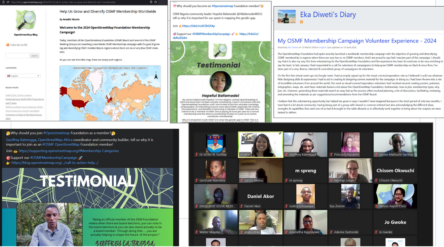Click Louise Mathurin-Serieux's muted mic icon
The height and width of the screenshot is (247, 444).
click(x=376, y=155)
